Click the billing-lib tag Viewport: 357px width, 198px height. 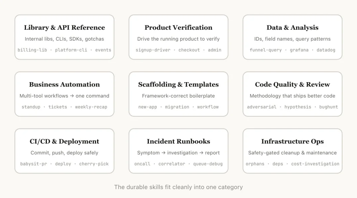click(32, 50)
